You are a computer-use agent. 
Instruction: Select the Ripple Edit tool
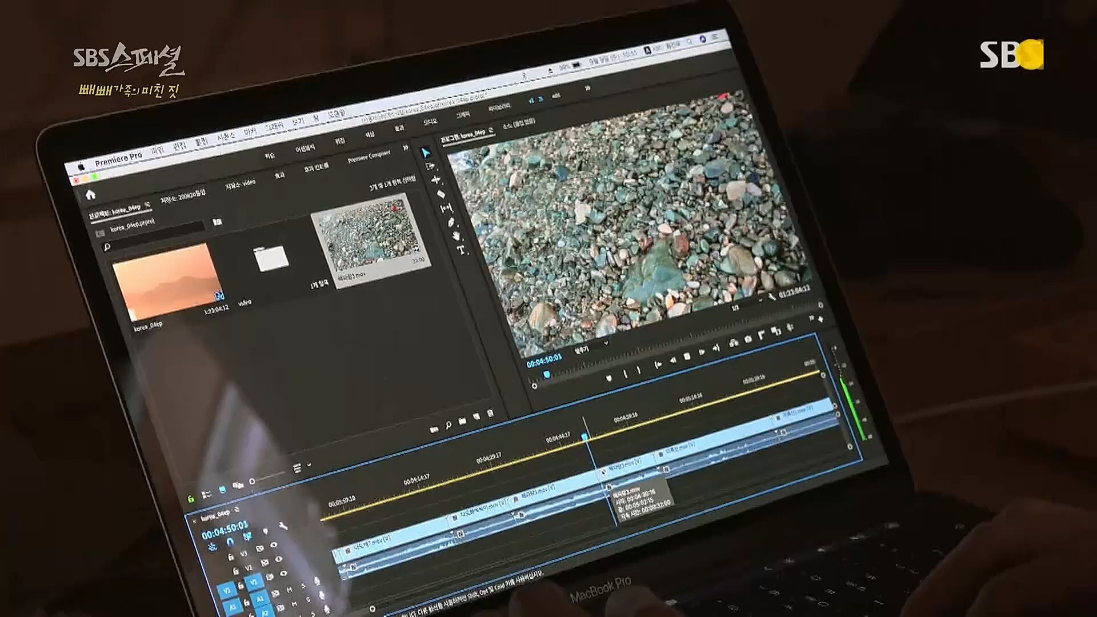coord(436,180)
